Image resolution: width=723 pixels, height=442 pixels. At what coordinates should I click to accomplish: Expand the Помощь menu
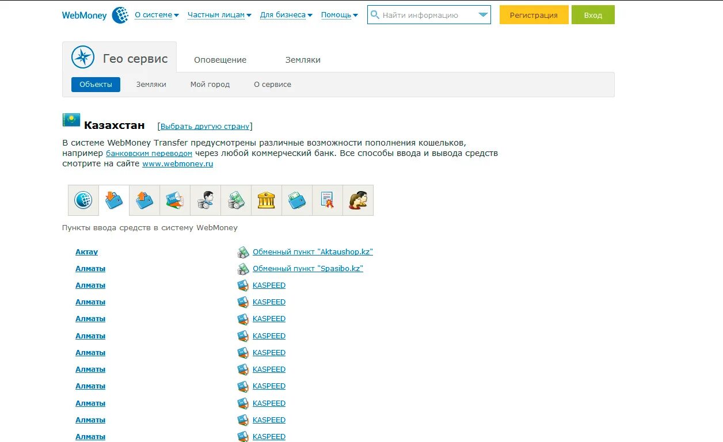pos(339,15)
